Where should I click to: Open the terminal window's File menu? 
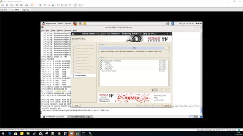(x=43, y=31)
